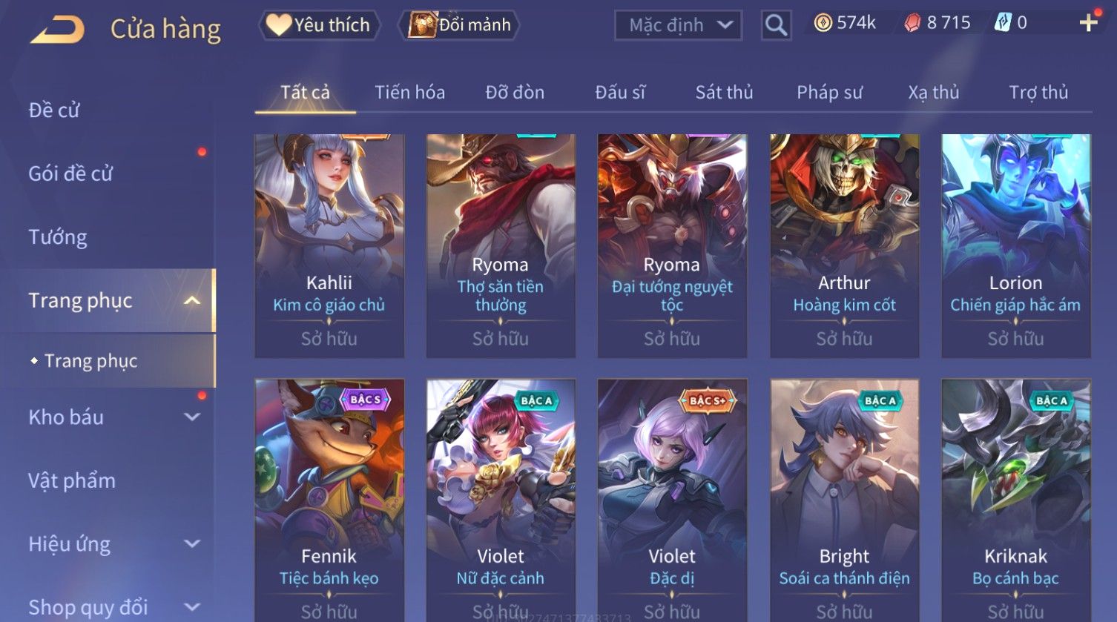1117x622 pixels.
Task: Select Violet Đặc dị skin card
Action: (672, 500)
